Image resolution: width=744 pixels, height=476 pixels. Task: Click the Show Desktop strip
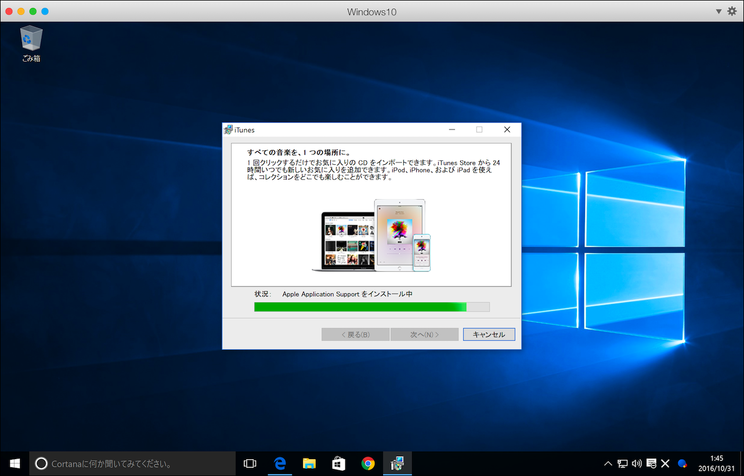742,464
